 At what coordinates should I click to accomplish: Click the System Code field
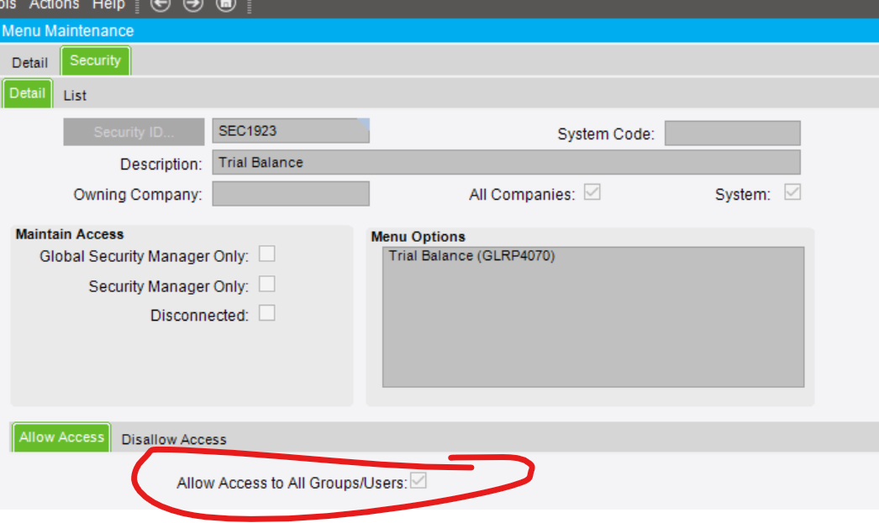(x=732, y=133)
